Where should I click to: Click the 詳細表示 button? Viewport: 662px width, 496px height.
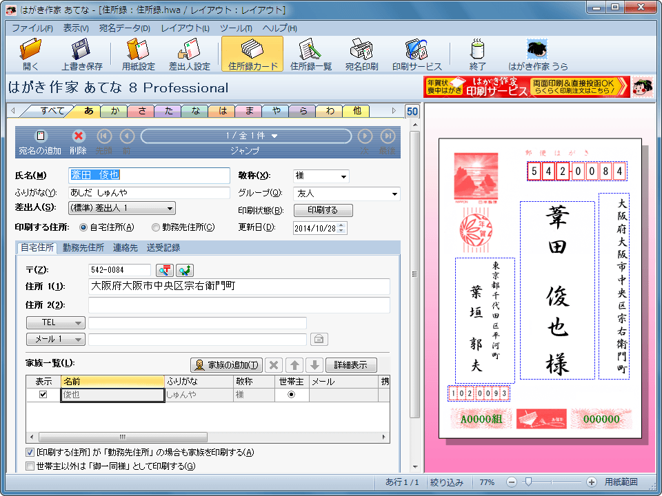(x=351, y=365)
